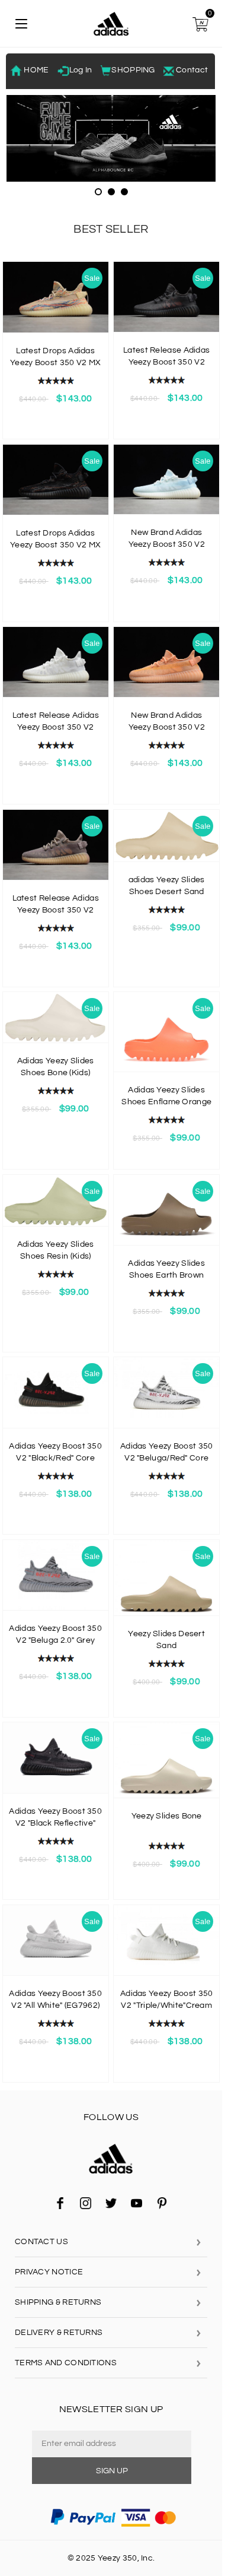Click the newsletter email address field
This screenshot has width=228, height=2576.
[111, 2443]
